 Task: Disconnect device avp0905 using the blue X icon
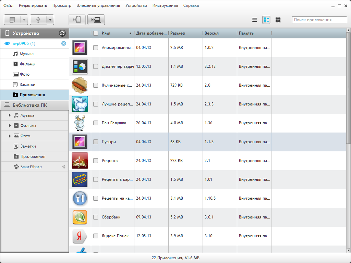click(x=63, y=43)
